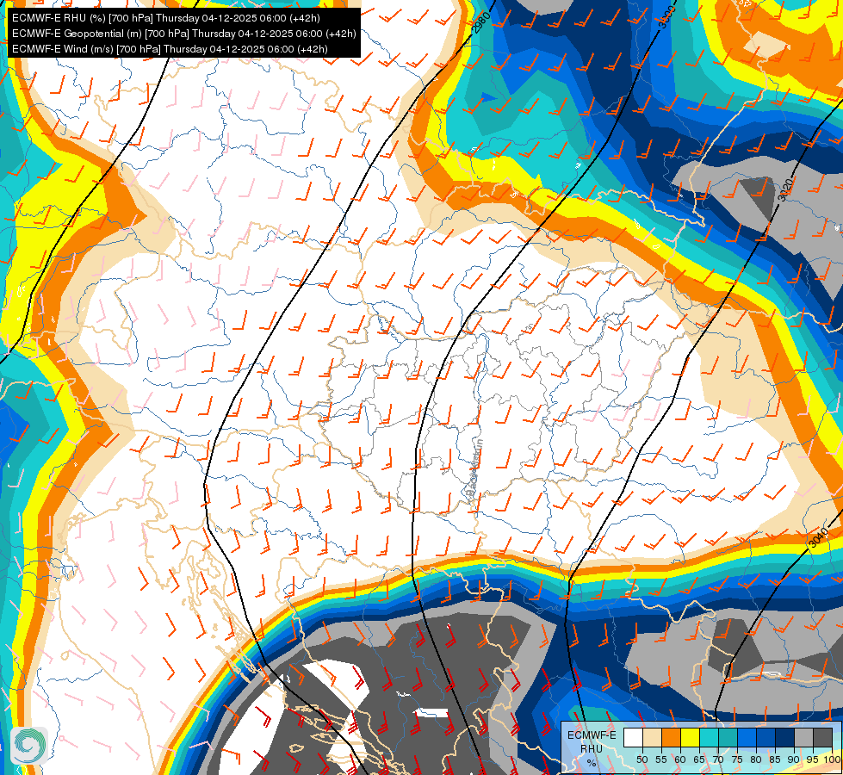Viewport: 843px width, 775px height.
Task: Click the 3000 geopotential contour label
Action: pos(666,16)
